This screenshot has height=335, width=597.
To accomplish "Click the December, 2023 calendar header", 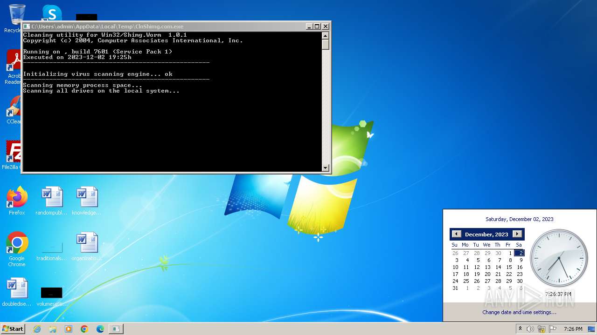I will pos(486,234).
